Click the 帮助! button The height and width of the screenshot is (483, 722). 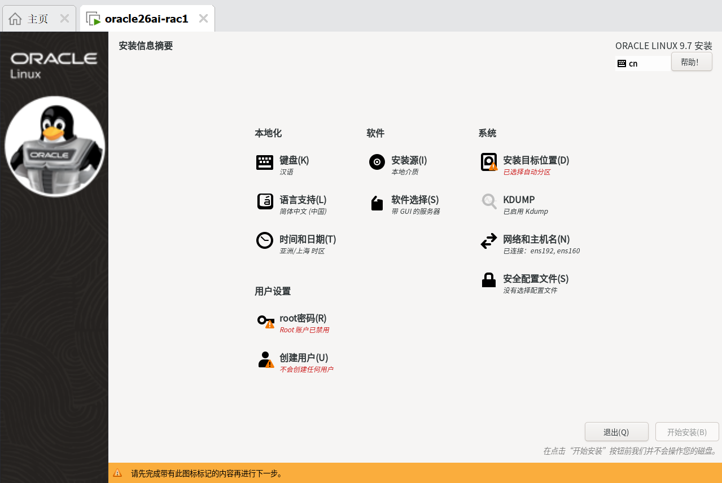(691, 62)
